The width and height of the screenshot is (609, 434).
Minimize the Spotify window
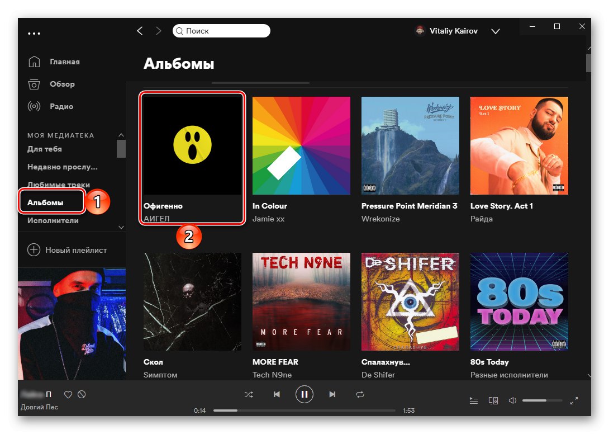click(532, 26)
